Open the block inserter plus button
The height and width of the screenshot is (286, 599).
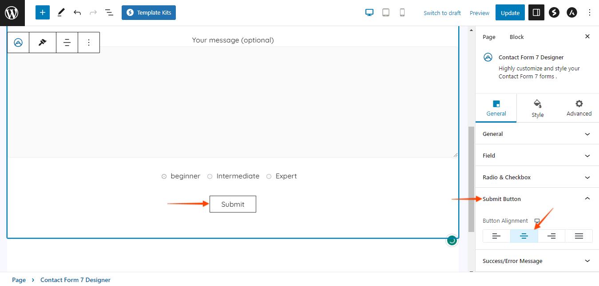click(x=43, y=13)
